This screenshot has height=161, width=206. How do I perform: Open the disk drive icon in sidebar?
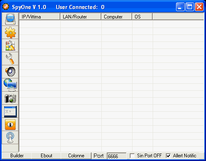[10, 19]
